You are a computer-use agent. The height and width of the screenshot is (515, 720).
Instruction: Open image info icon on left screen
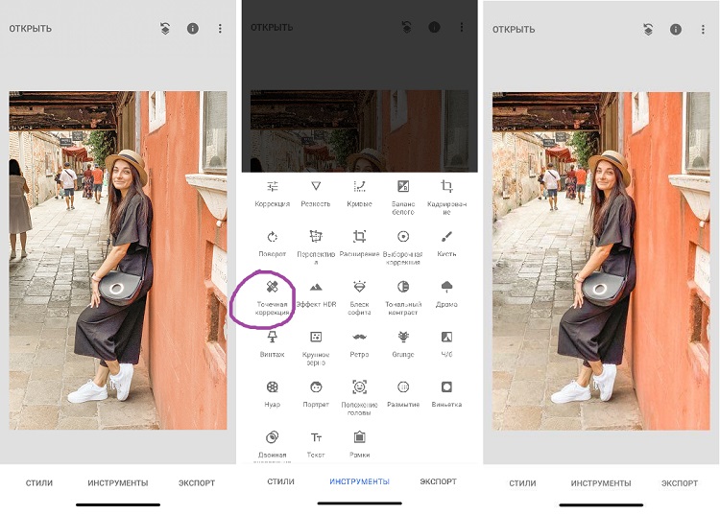(x=193, y=29)
